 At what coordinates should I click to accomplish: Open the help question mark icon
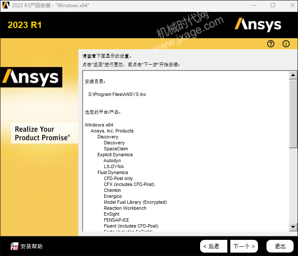(271, 44)
